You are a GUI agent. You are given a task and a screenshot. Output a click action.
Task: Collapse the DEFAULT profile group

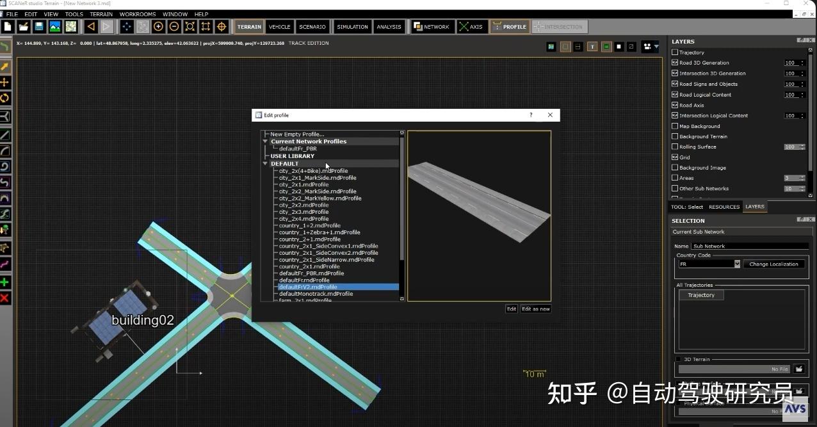click(x=265, y=163)
